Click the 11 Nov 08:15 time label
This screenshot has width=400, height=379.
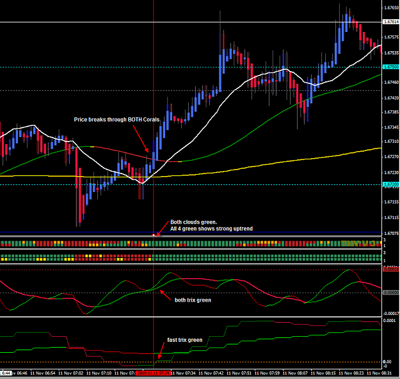(x=323, y=373)
